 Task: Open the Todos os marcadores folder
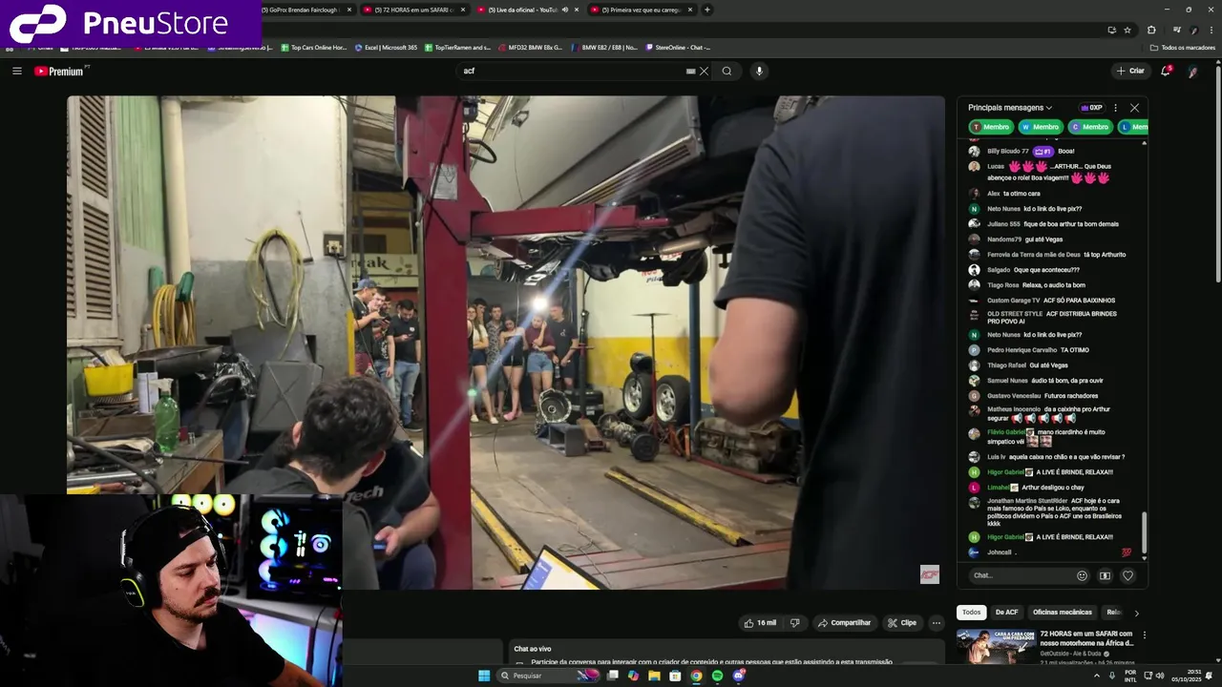(x=1182, y=47)
